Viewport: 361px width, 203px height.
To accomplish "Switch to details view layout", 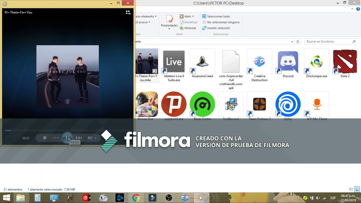I will tap(351, 189).
